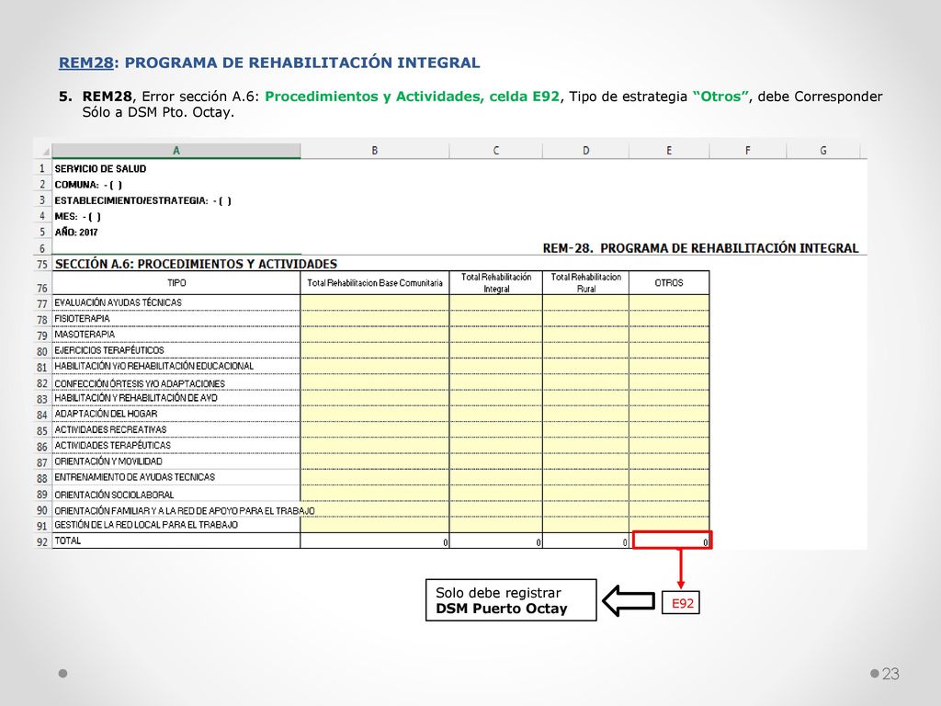Select row header 1
This screenshot has height=706, width=941.
42,169
